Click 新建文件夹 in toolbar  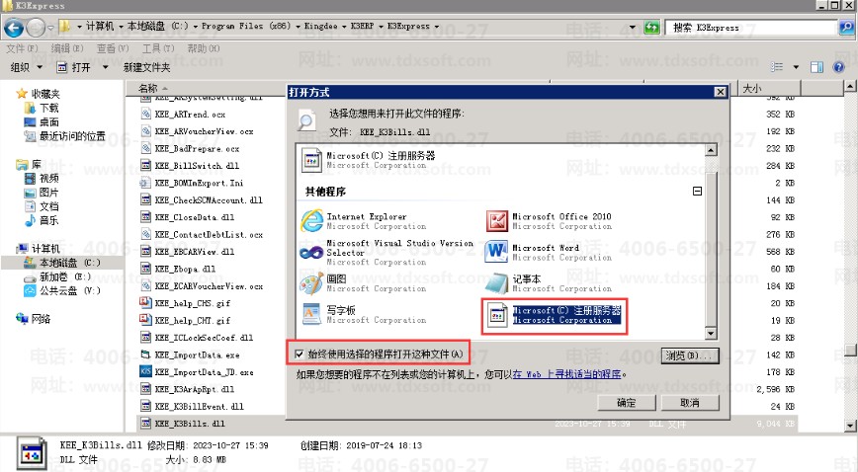[146, 67]
